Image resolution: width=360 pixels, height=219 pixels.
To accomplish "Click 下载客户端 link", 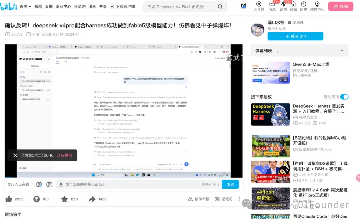I will pos(122,6).
